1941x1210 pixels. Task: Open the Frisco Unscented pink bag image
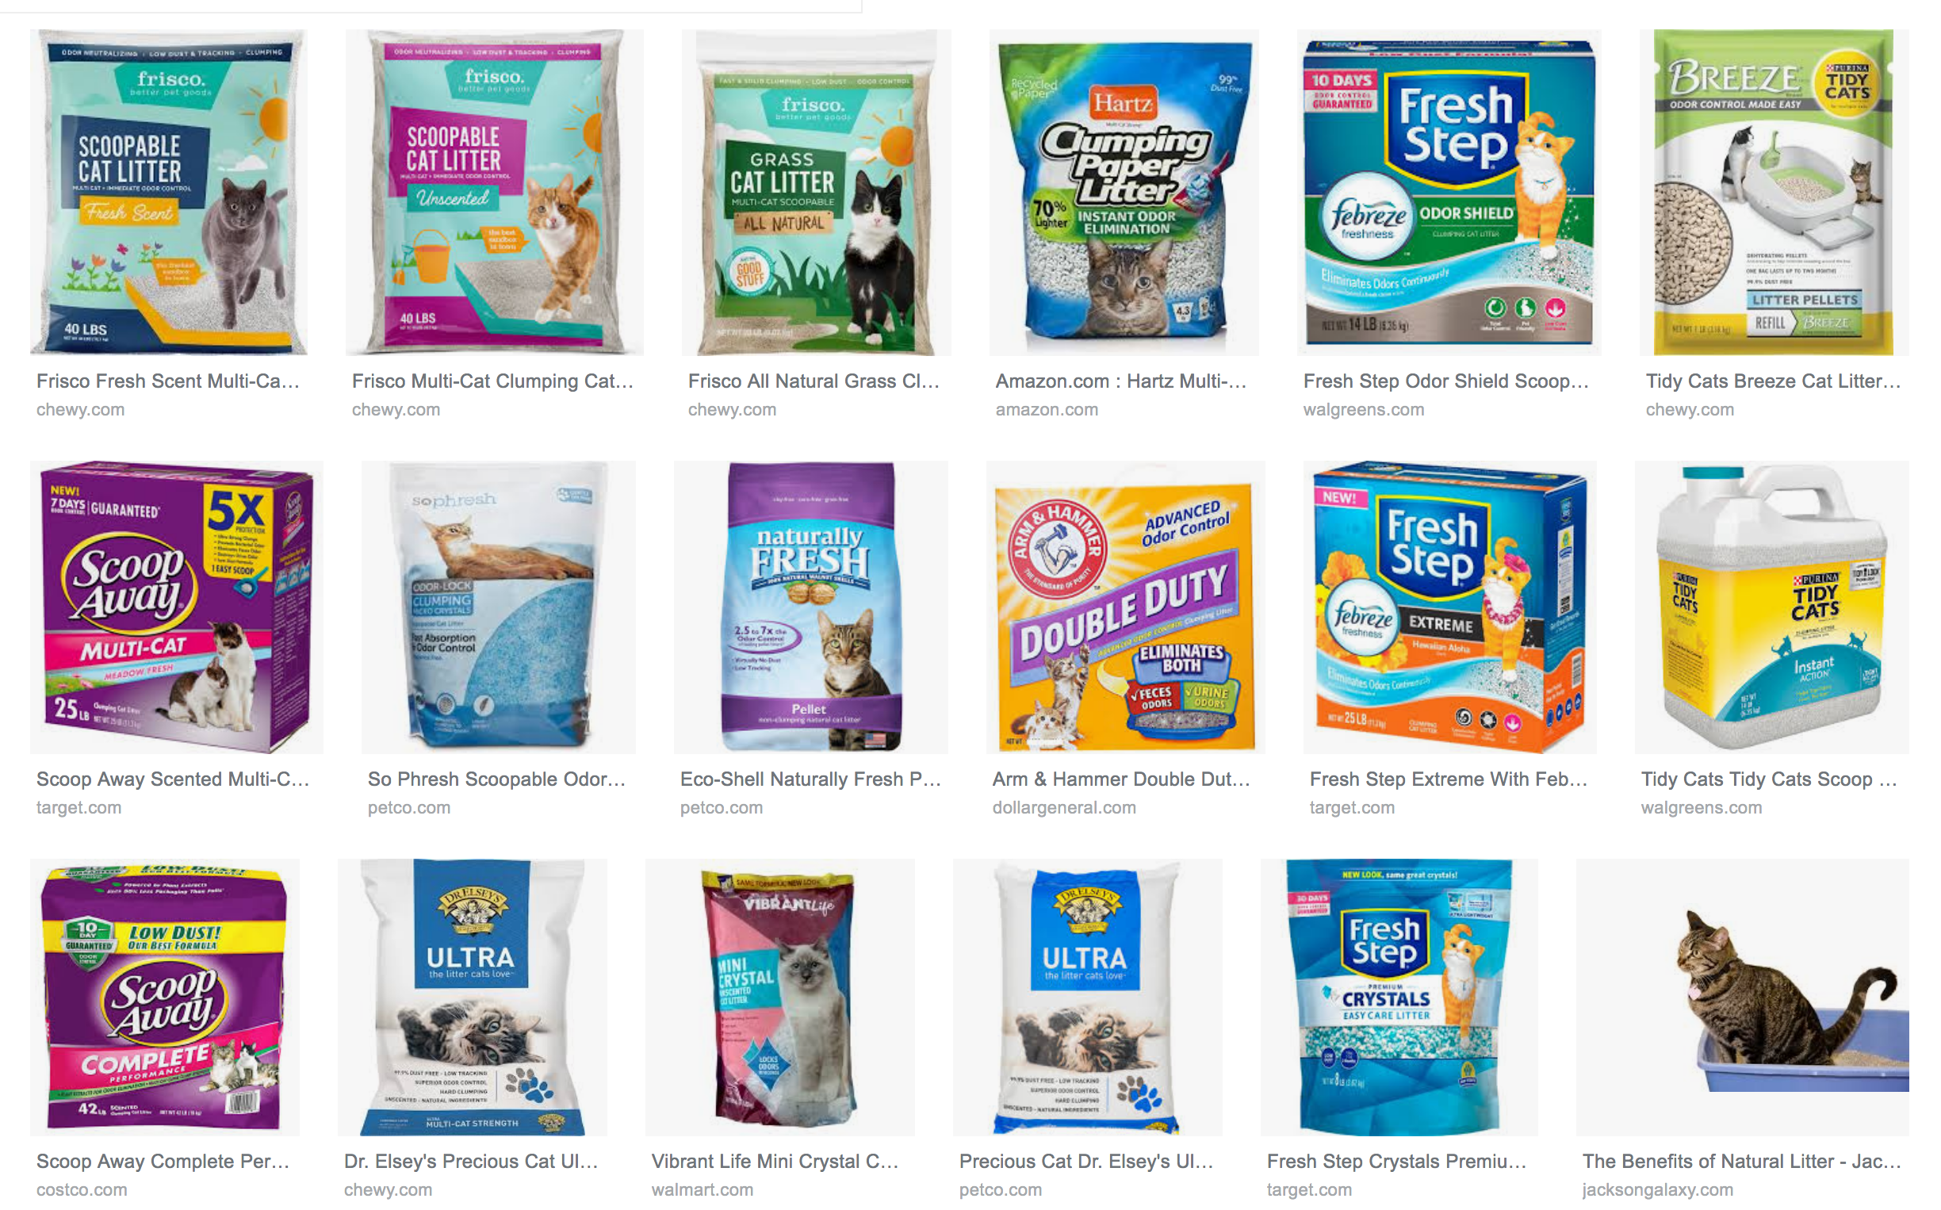tap(495, 192)
